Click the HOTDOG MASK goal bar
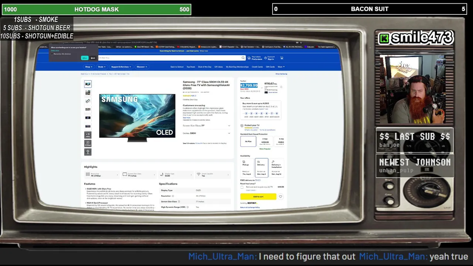 tap(96, 9)
